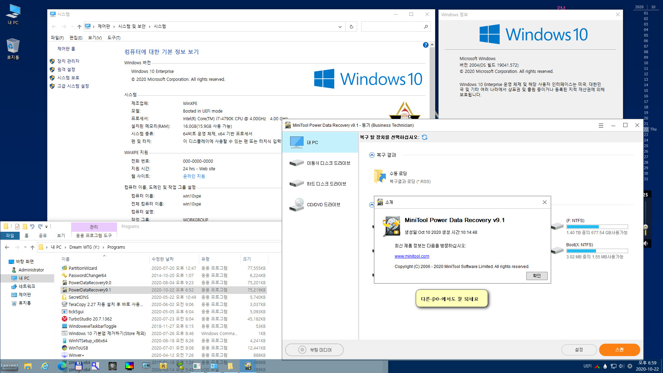Viewport: 663px width, 373px height.
Task: Click 수동 로딩 recovery result icon
Action: [x=380, y=176]
